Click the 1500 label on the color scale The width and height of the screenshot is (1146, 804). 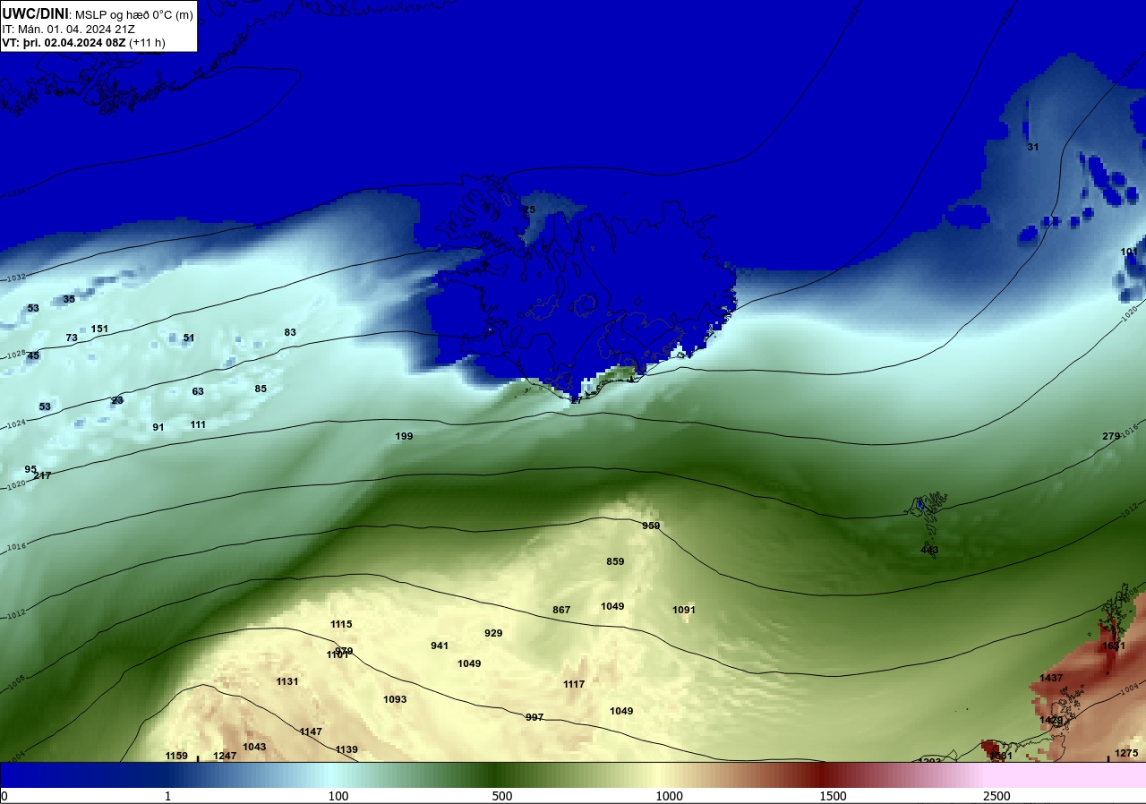pyautogui.click(x=834, y=797)
